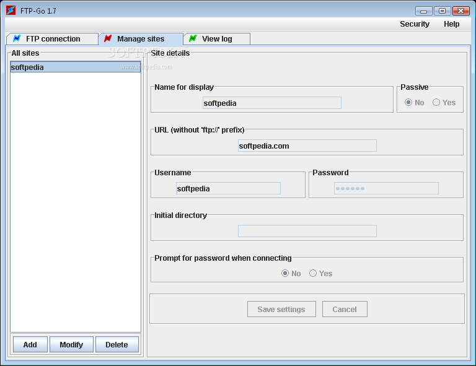Click the FTP-Go lightning app icon in title bar
476x366 pixels.
click(x=11, y=11)
